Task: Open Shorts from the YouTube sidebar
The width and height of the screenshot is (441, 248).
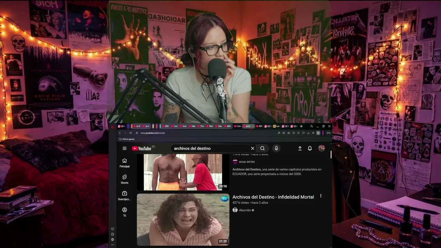Action: 124,179
